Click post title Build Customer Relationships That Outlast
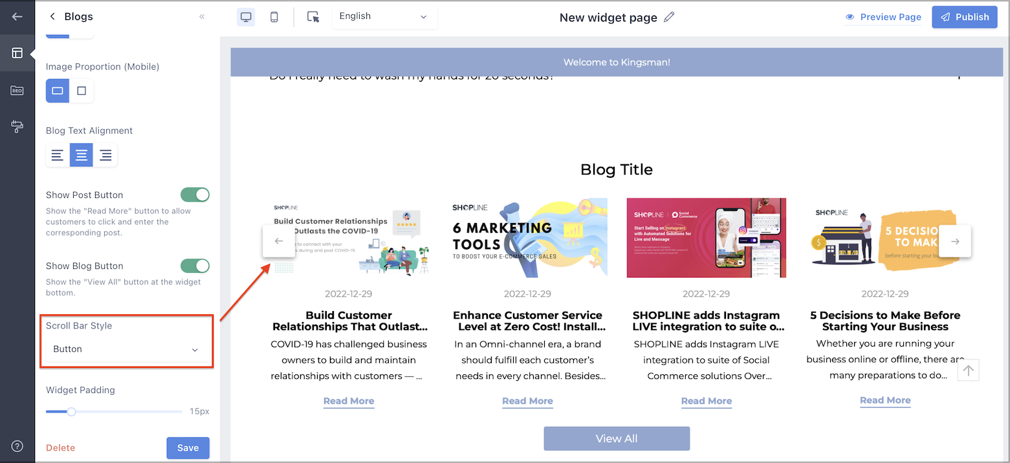Image resolution: width=1010 pixels, height=463 pixels. tap(349, 321)
